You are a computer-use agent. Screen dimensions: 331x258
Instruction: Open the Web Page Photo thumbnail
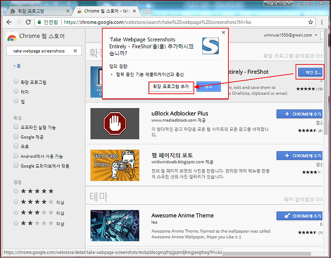[115, 165]
